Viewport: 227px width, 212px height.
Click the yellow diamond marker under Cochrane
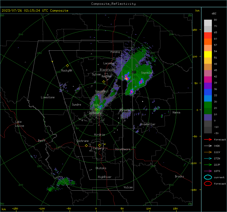point(86,145)
